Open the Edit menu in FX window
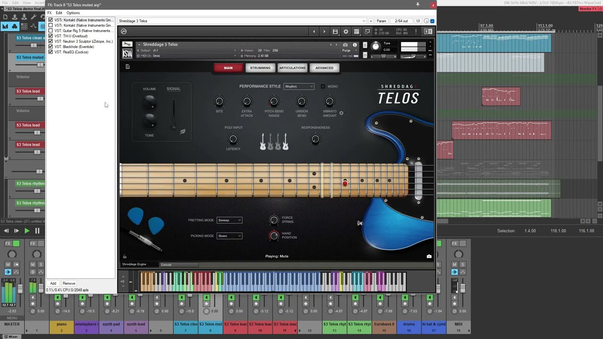The image size is (603, 339). [59, 13]
